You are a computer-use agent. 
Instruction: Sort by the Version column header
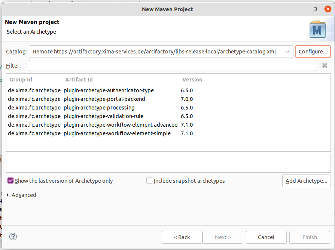click(255, 80)
